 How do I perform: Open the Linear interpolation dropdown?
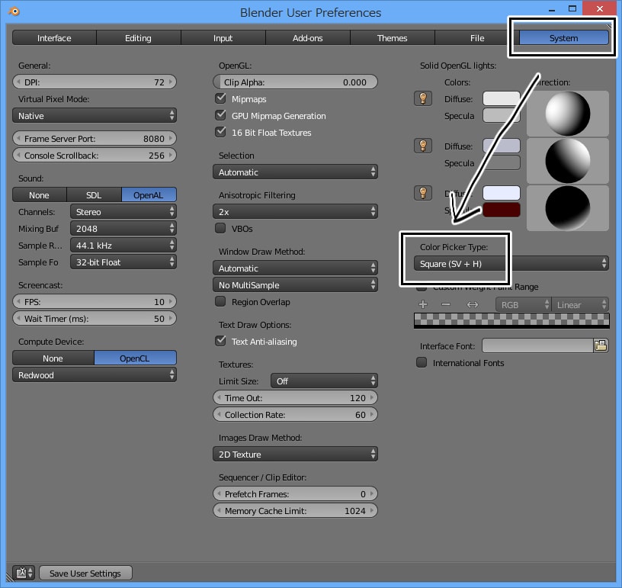coord(580,305)
